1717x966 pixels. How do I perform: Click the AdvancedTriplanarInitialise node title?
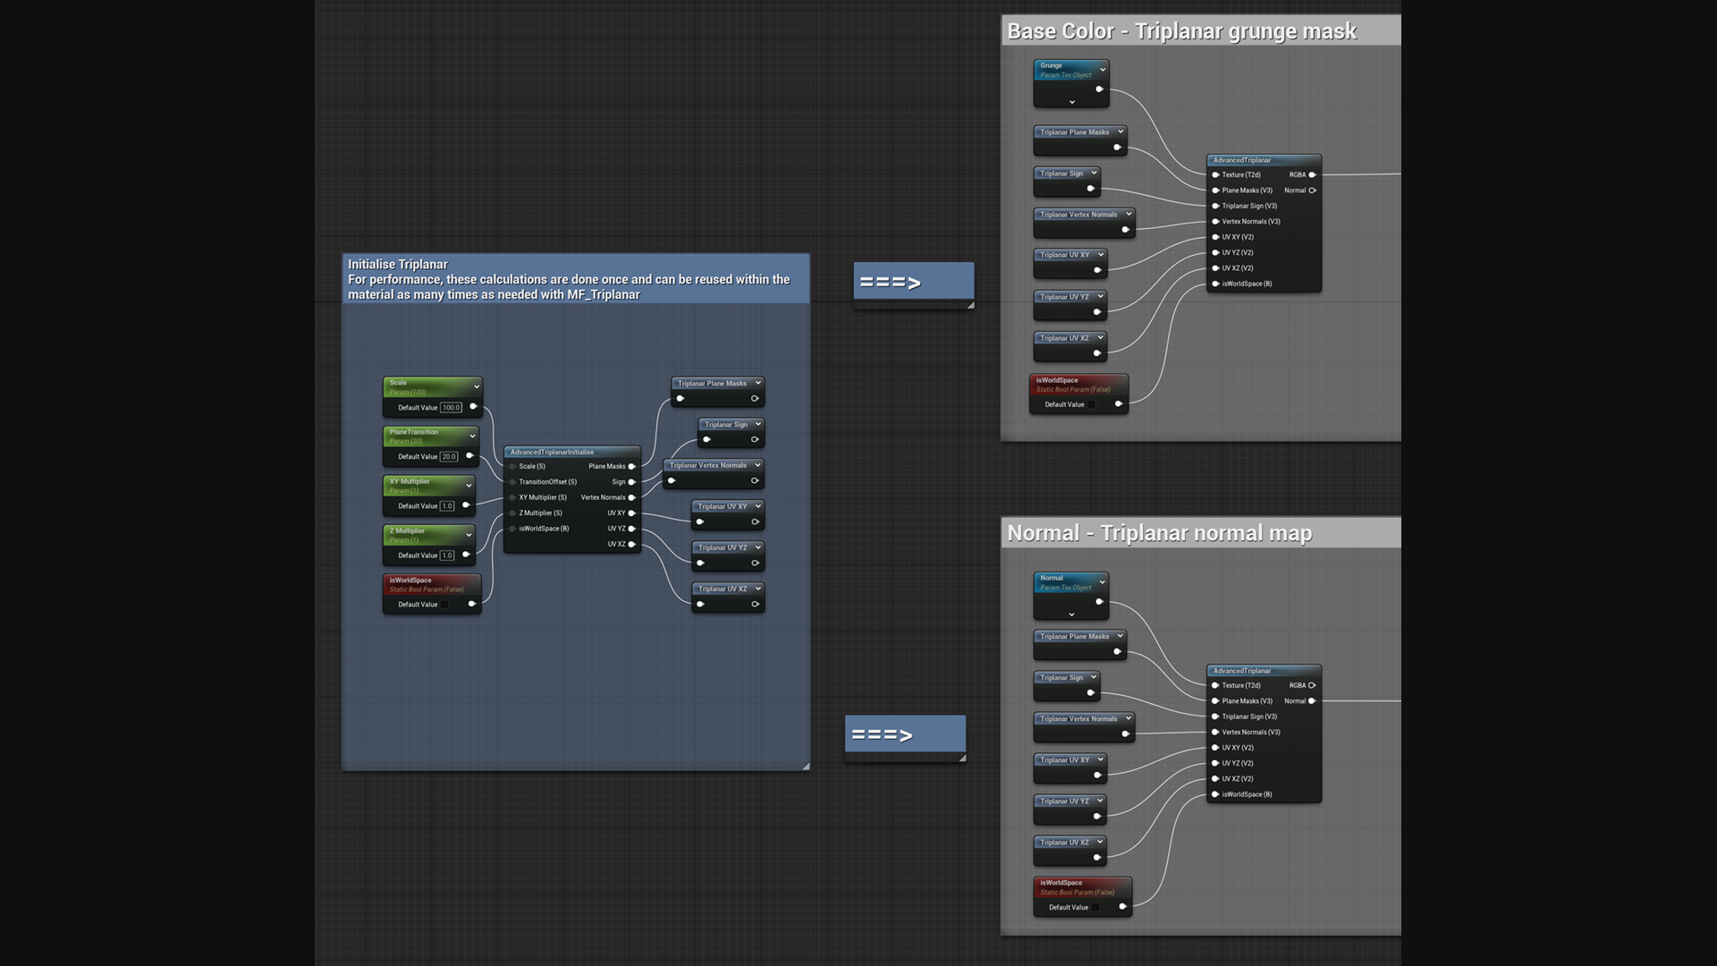[x=552, y=452]
